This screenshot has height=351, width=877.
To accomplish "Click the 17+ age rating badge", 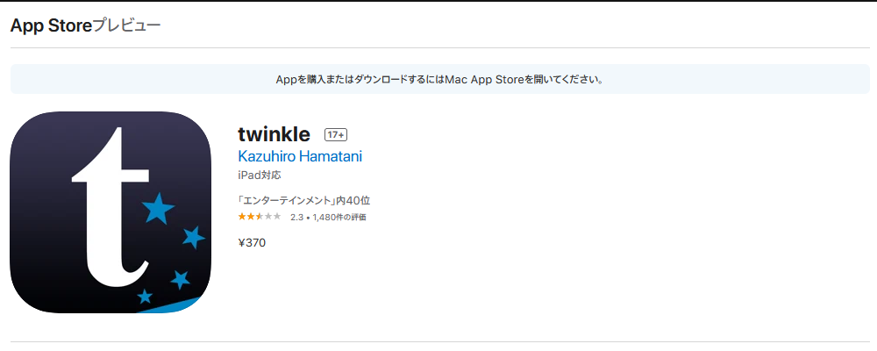I will pos(336,135).
